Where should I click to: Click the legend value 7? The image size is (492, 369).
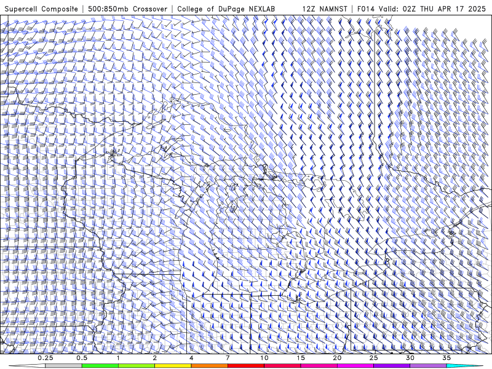[x=228, y=358]
